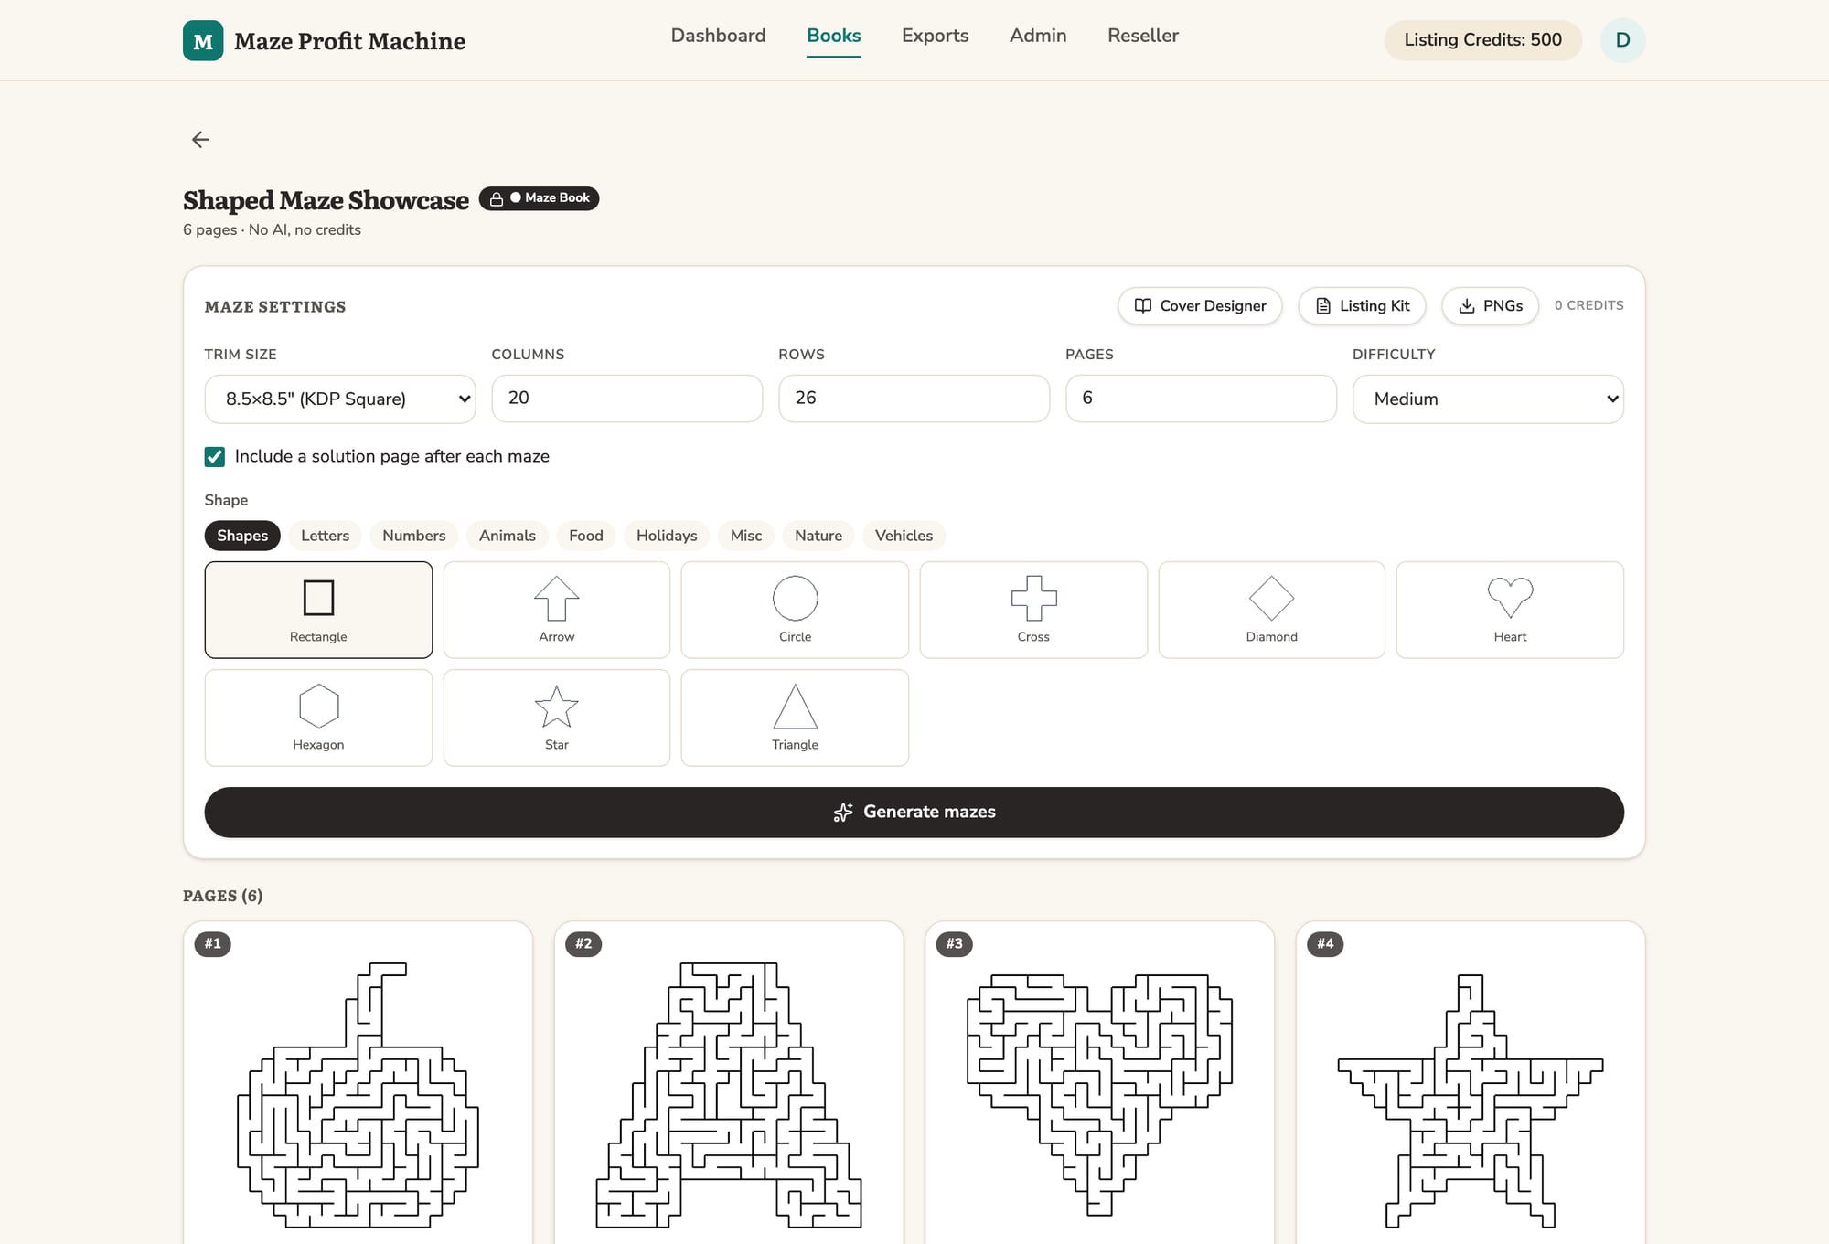Click the 0 CREDITS label
Image resolution: width=1829 pixels, height=1244 pixels.
point(1589,305)
